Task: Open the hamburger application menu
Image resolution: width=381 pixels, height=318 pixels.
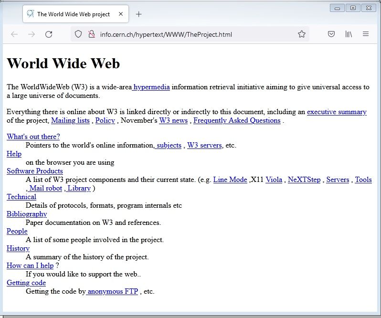Action: (366, 34)
